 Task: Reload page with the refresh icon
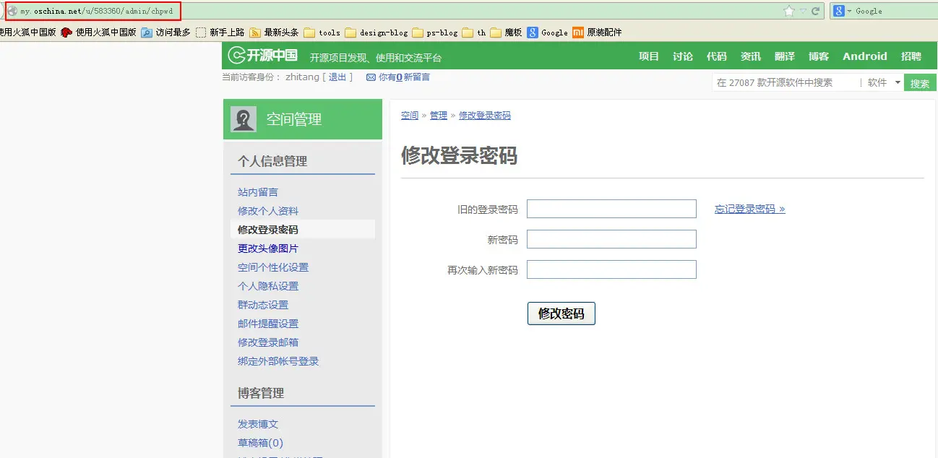tap(815, 11)
